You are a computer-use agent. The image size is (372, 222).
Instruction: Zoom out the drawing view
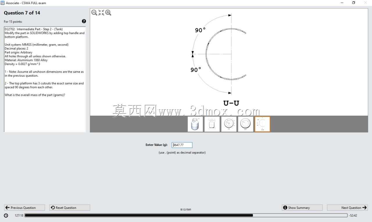point(94,12)
